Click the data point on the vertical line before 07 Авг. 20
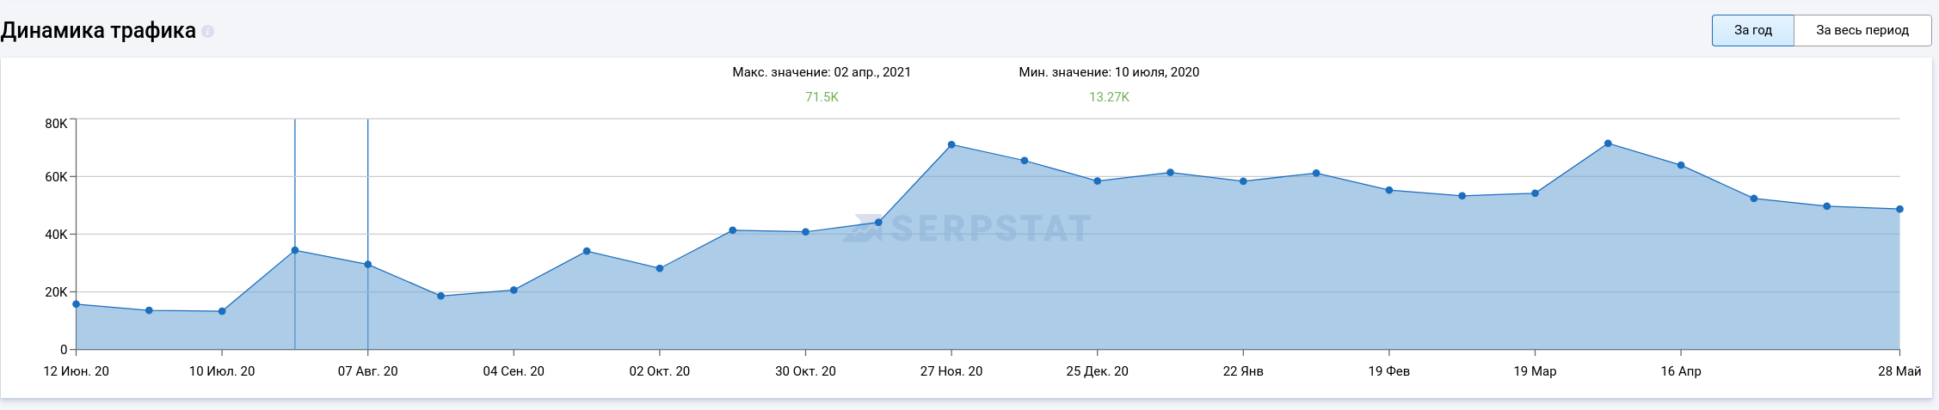The width and height of the screenshot is (1939, 410). point(295,250)
